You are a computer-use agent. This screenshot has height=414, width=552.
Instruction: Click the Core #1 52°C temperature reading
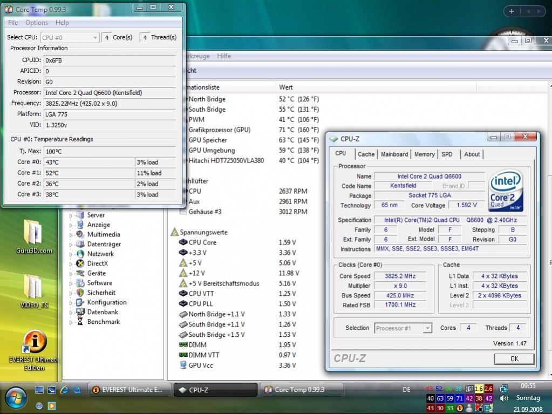[x=88, y=173]
